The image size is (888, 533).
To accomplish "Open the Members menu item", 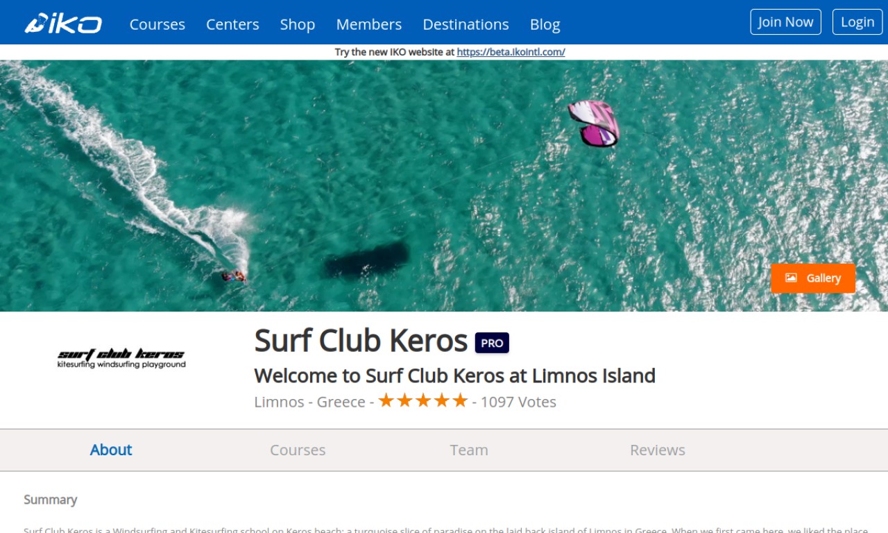I will point(369,24).
